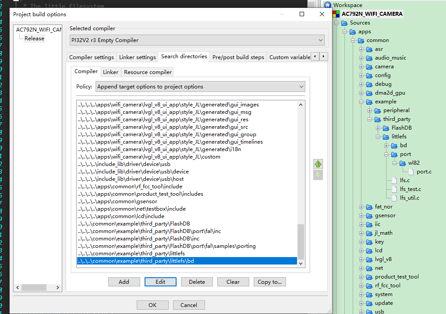Click the net folder icon
The width and height of the screenshot is (446, 314).
369,268
